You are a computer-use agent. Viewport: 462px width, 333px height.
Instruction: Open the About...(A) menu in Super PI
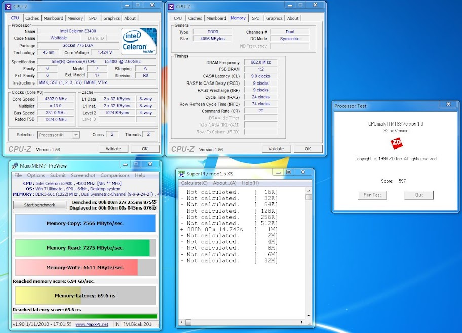[224, 183]
